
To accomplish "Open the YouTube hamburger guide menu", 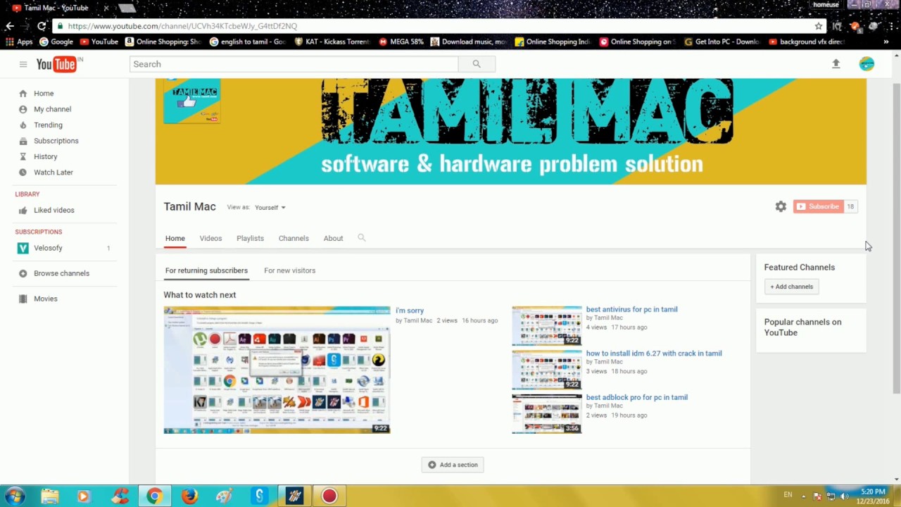I will pos(23,64).
